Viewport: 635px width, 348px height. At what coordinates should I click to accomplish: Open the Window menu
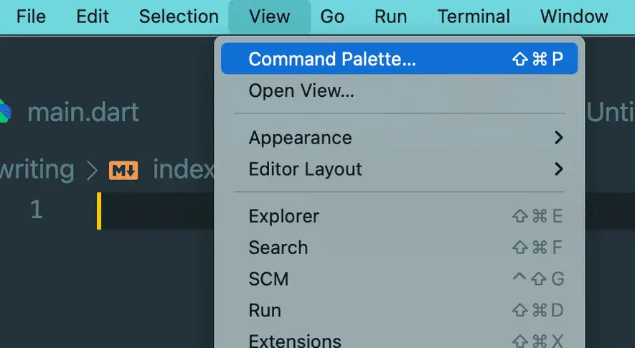click(574, 17)
